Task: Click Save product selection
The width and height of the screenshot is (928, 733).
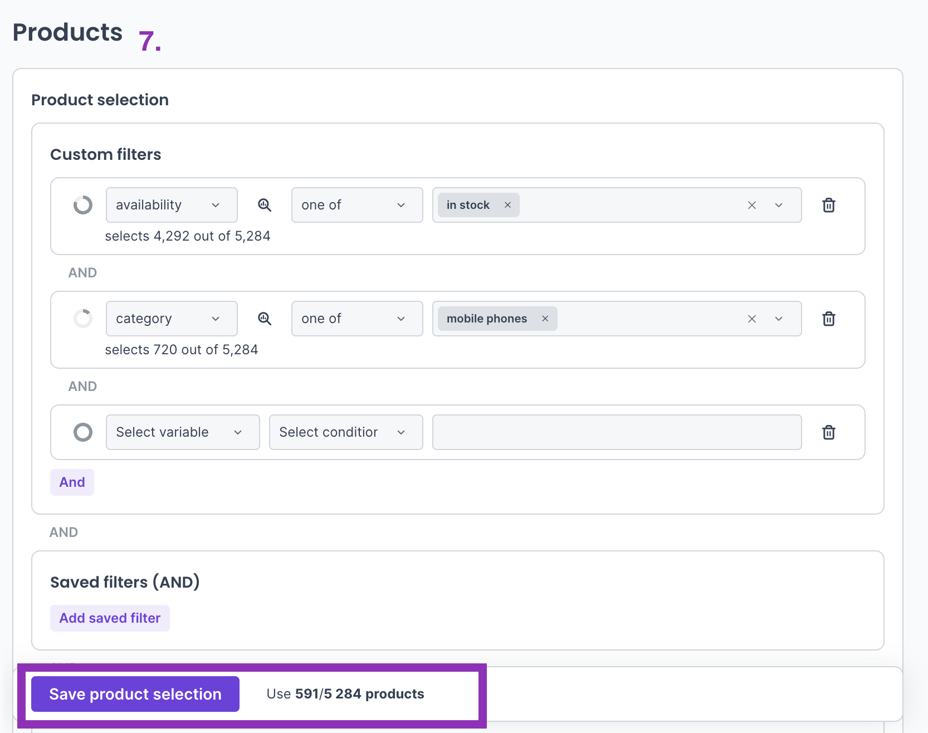Action: coord(135,694)
